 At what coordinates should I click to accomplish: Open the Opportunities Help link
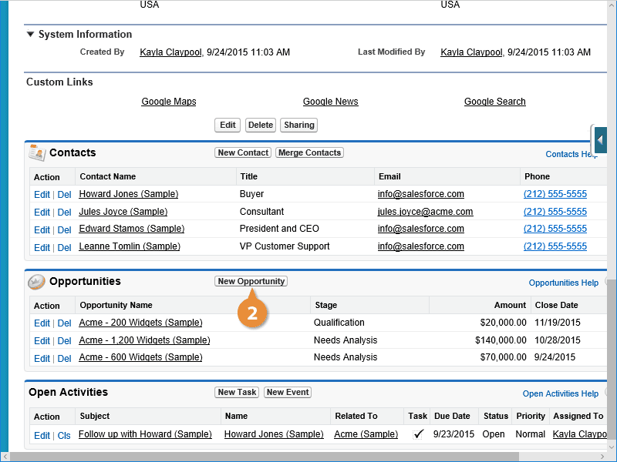[x=564, y=283]
